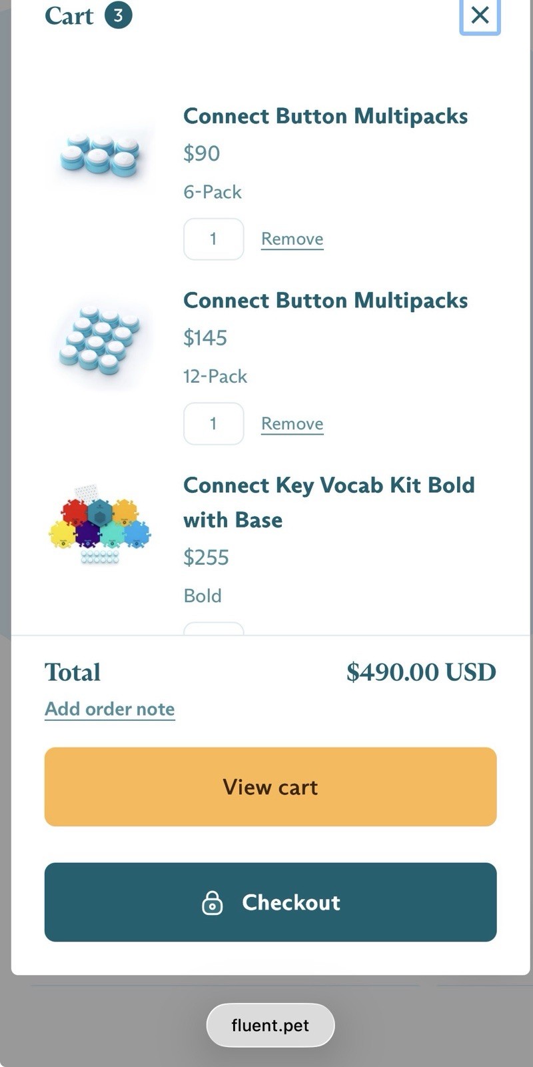The height and width of the screenshot is (1067, 533).
Task: Open Connect Button Multipacks 6-Pack product page
Action: click(326, 115)
